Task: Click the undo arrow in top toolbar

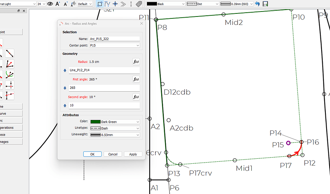Action: (x=257, y=4)
